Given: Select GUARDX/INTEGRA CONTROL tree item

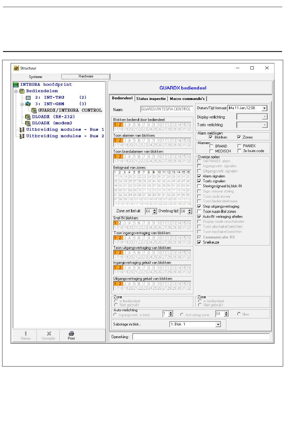Looking at the screenshot, I should [x=70, y=110].
